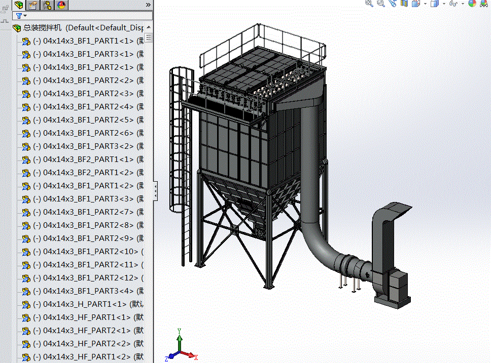
Task: Click the Previous View icon
Action: (x=393, y=4)
